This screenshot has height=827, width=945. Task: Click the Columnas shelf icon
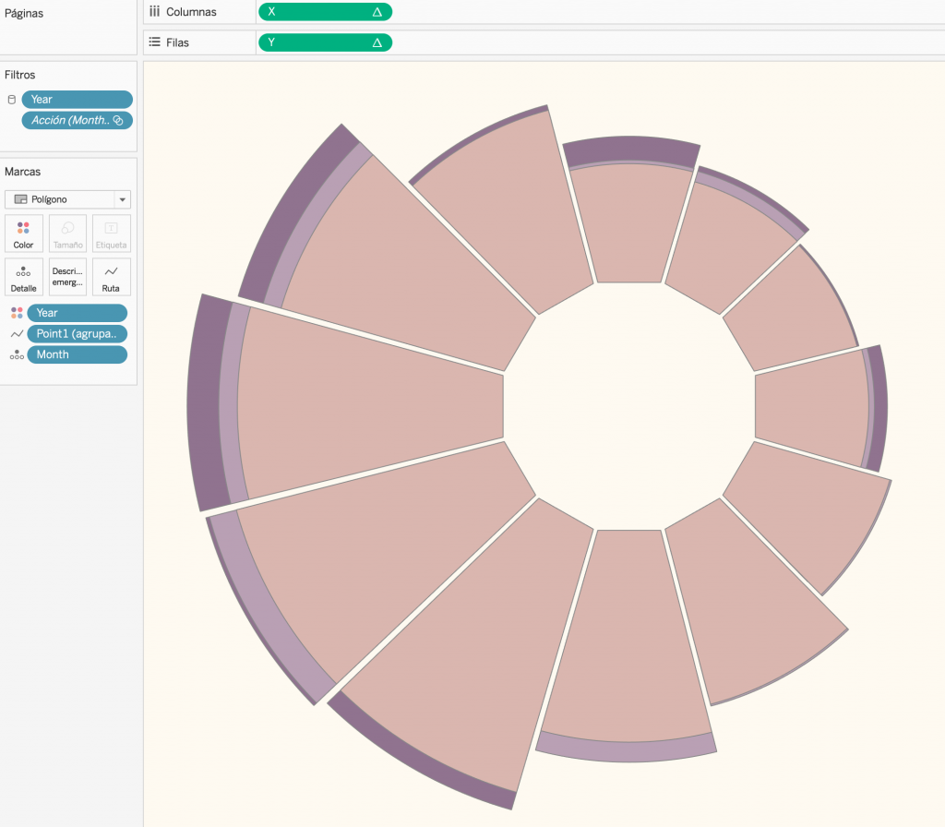(155, 11)
